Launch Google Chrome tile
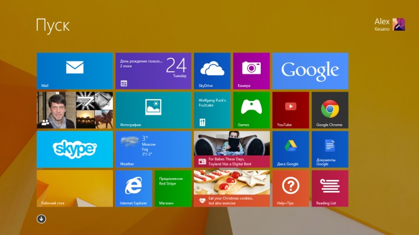Viewport: 419px width, 235px height. (330, 110)
